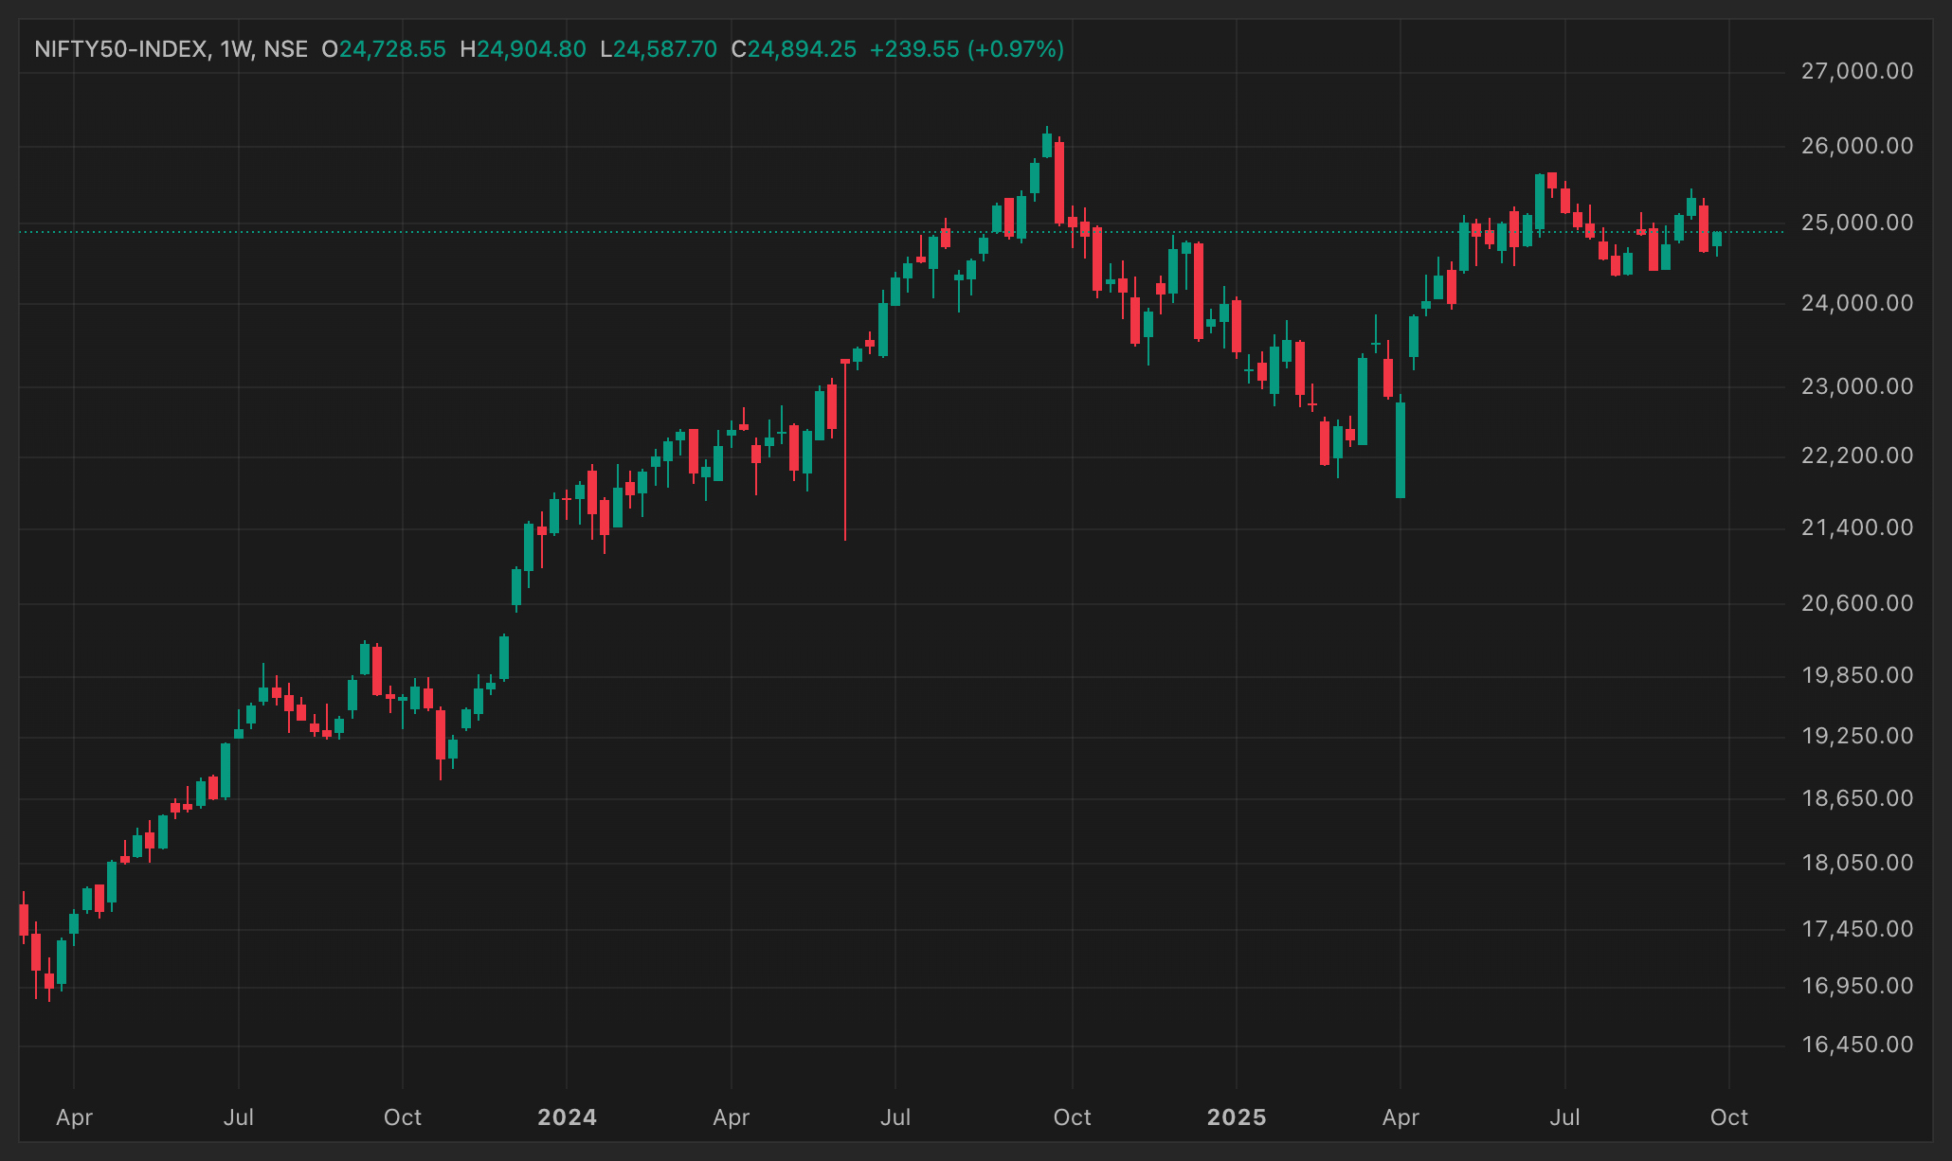Click the Oct label just before 2024
The width and height of the screenshot is (1952, 1161).
click(x=403, y=1117)
